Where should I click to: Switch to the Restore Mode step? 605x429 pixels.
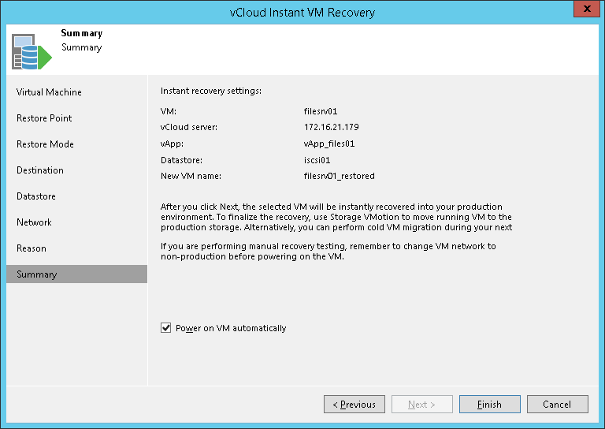pyautogui.click(x=45, y=144)
